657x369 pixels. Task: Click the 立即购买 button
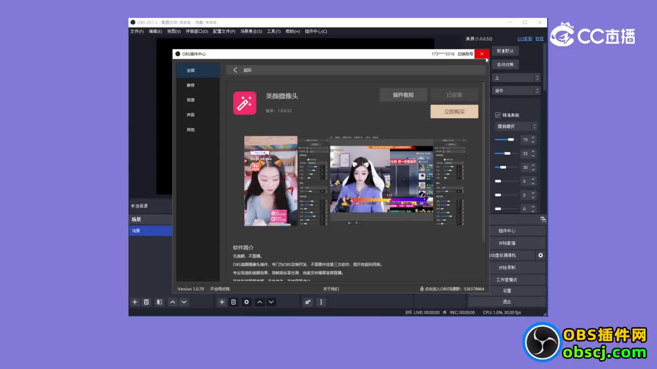pos(454,111)
